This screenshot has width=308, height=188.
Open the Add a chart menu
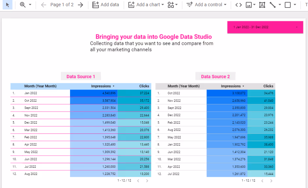coord(146,5)
